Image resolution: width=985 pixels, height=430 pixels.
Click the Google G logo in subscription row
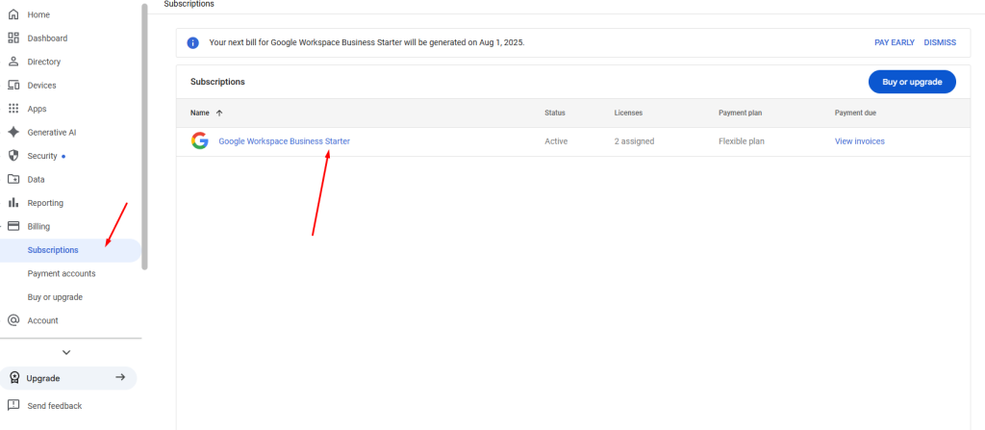pos(200,141)
